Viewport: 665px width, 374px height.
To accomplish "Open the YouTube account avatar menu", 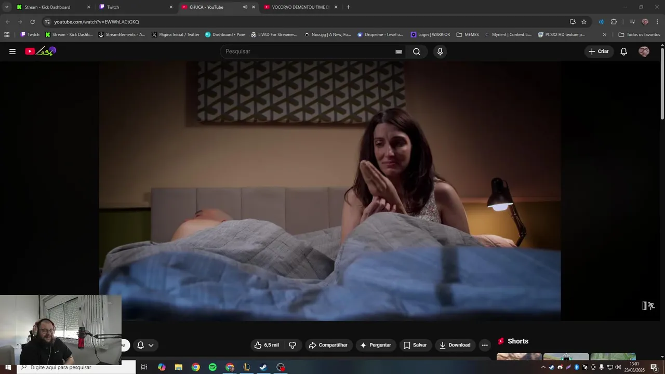I will [x=644, y=51].
